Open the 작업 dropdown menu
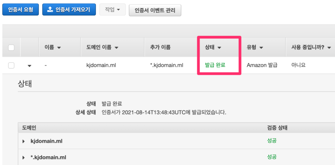This screenshot has width=335, height=165. point(112,10)
